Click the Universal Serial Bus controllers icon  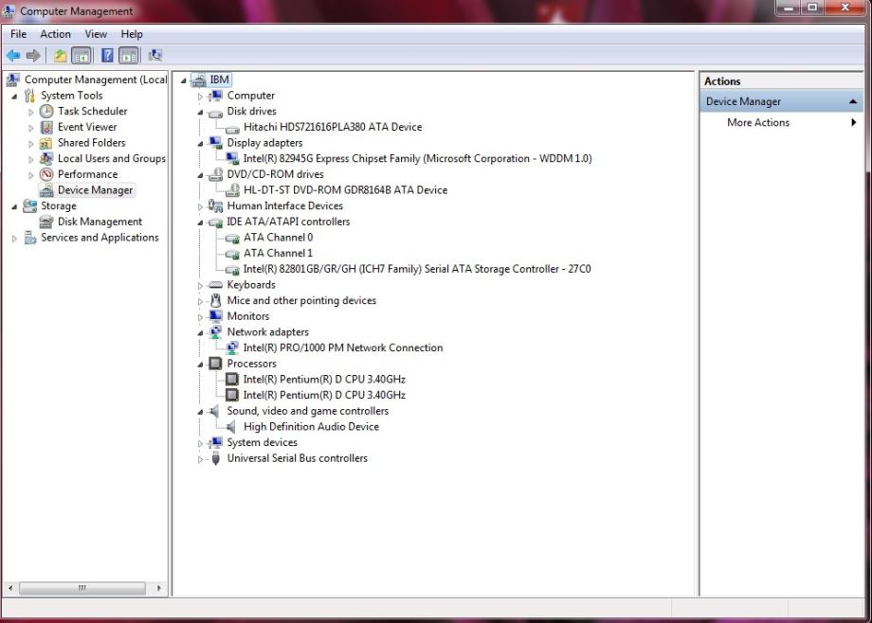click(216, 458)
